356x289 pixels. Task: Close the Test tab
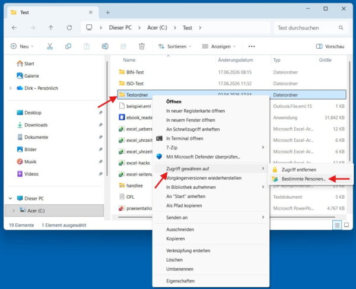tap(91, 12)
